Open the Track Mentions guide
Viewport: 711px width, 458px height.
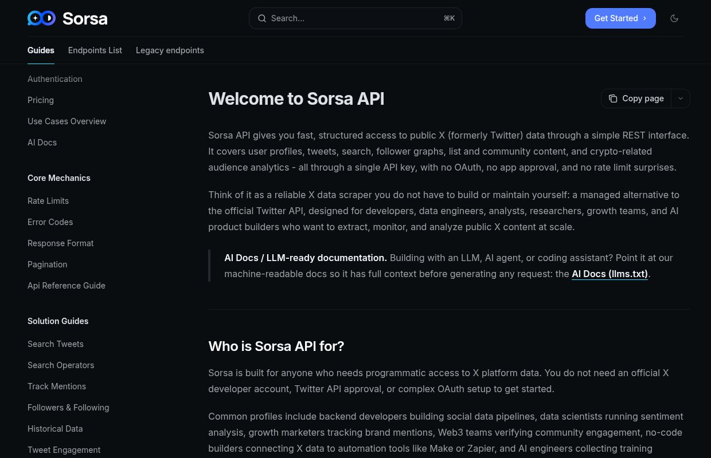[x=57, y=386]
